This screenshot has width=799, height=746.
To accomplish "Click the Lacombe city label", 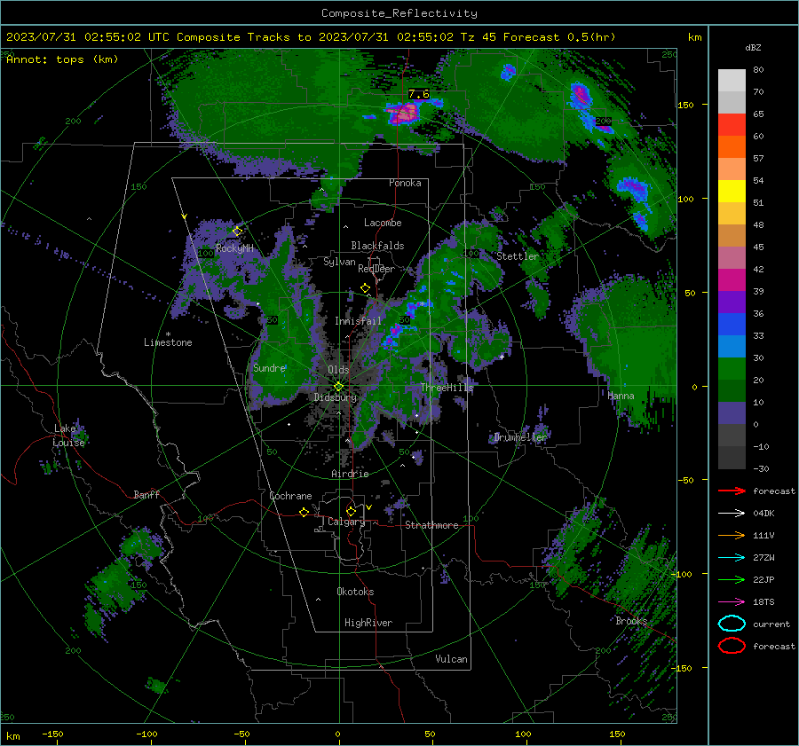I will 383,223.
